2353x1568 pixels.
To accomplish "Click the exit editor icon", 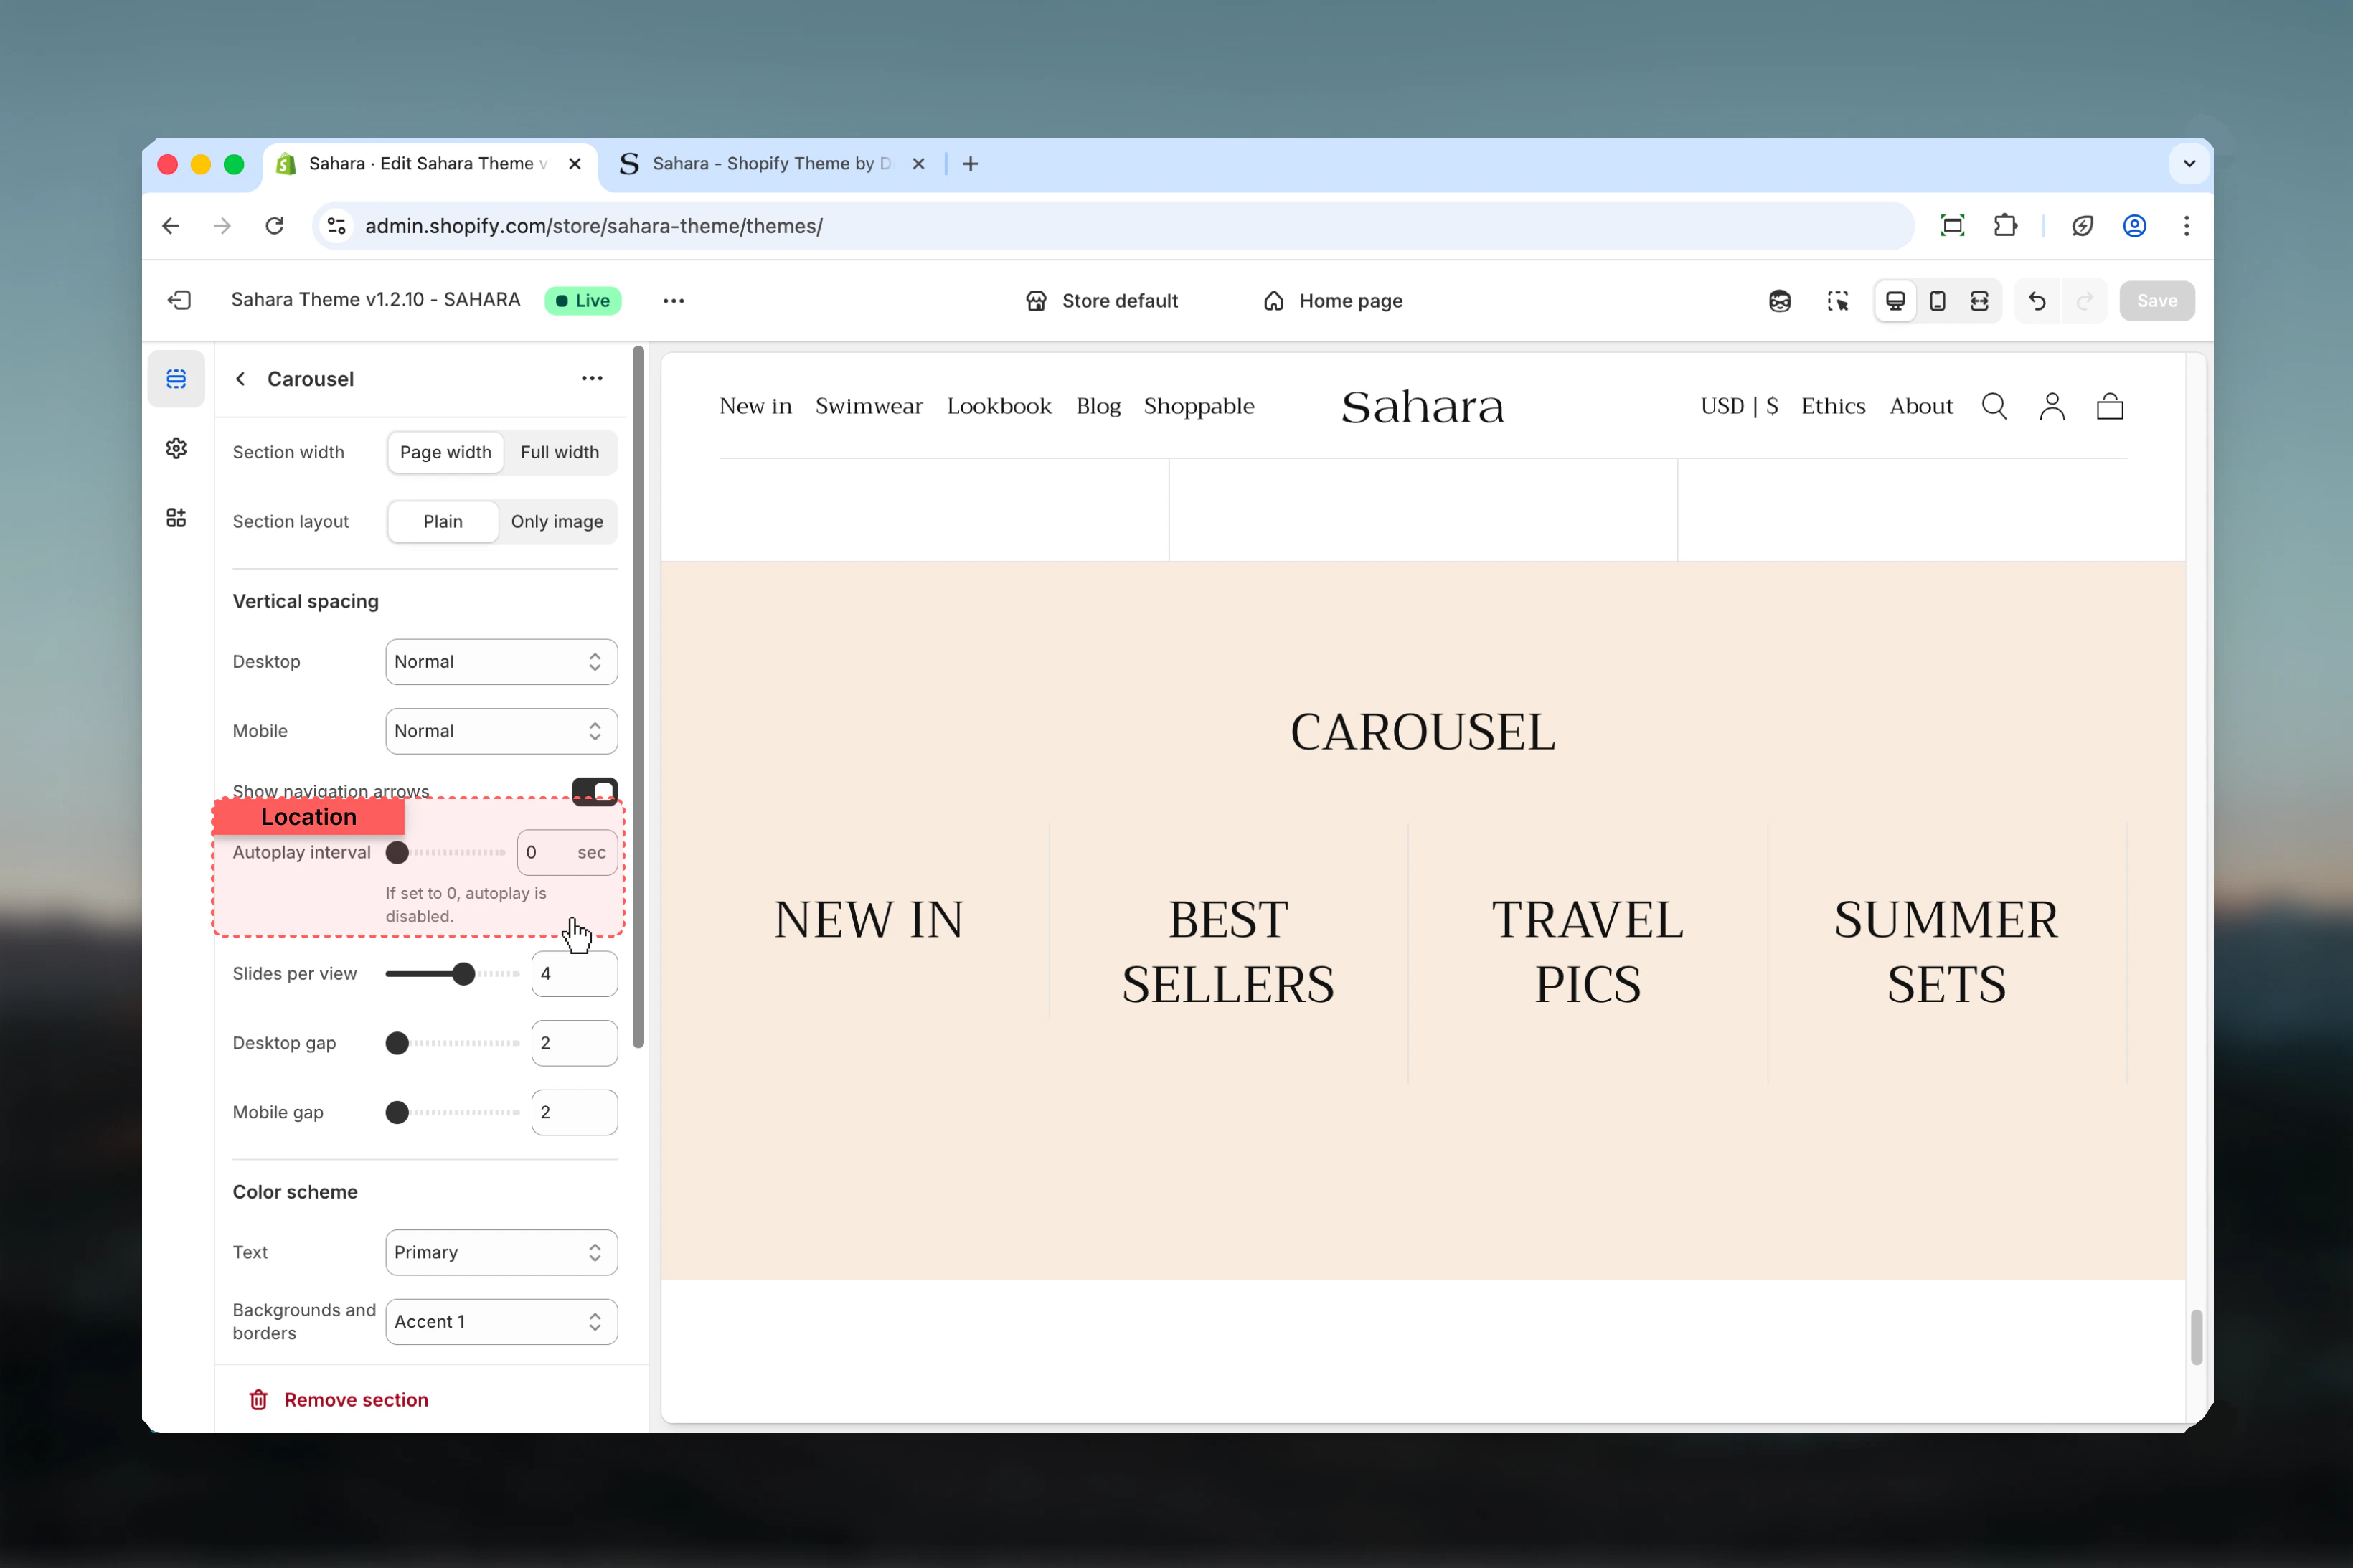I will coord(179,300).
